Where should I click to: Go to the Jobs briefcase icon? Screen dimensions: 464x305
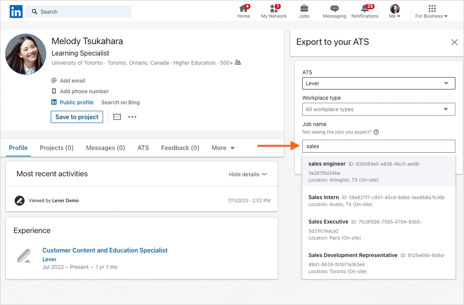(x=304, y=11)
